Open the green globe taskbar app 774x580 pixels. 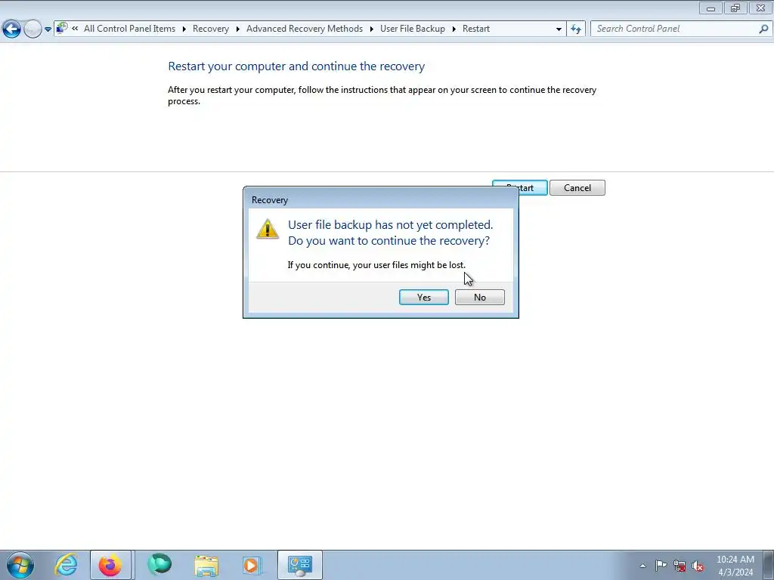point(159,565)
